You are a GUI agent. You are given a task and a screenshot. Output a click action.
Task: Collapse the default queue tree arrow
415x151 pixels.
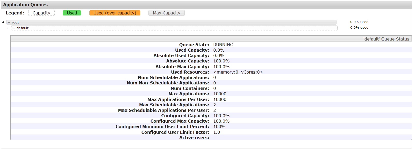8,28
